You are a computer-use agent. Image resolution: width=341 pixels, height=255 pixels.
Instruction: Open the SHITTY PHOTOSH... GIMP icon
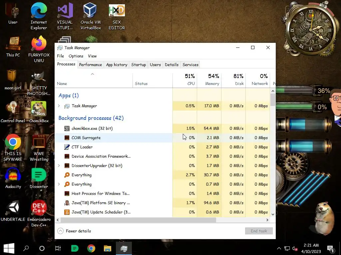(x=39, y=83)
